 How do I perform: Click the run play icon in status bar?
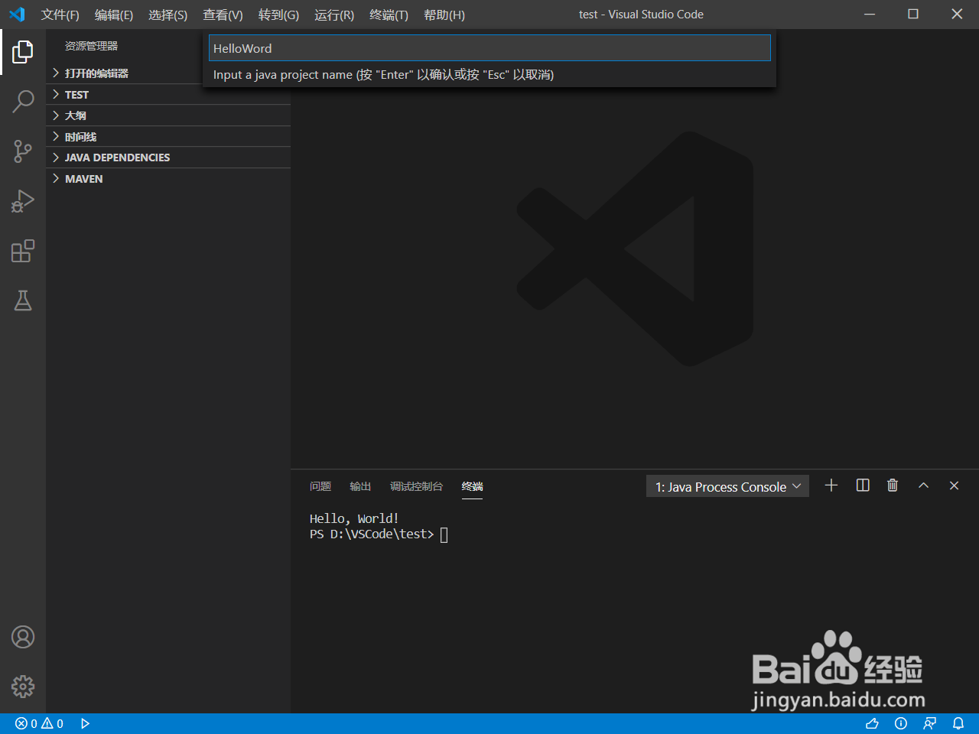85,723
